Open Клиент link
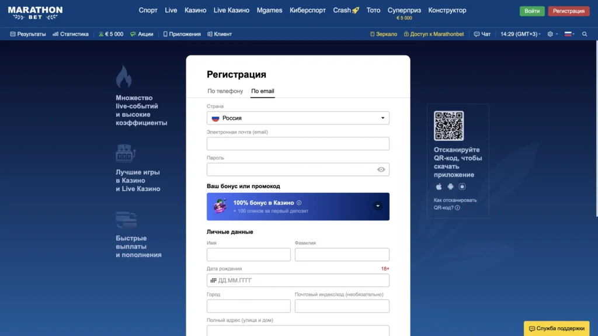598x336 pixels. (x=220, y=34)
